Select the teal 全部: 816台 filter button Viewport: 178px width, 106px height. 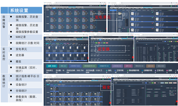point(52,66)
